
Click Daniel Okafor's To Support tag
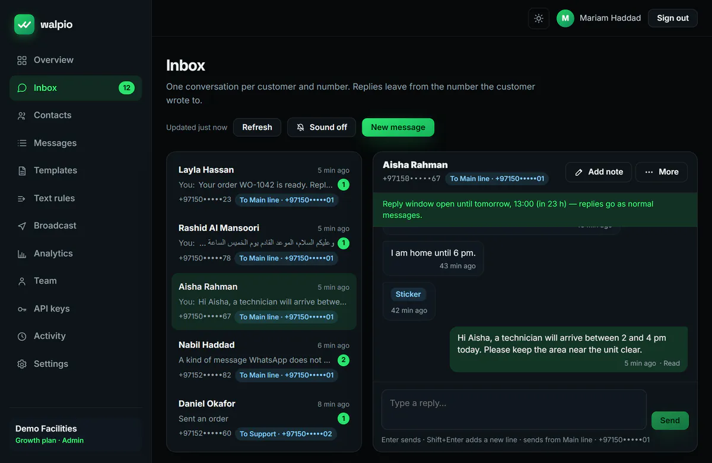(x=286, y=434)
